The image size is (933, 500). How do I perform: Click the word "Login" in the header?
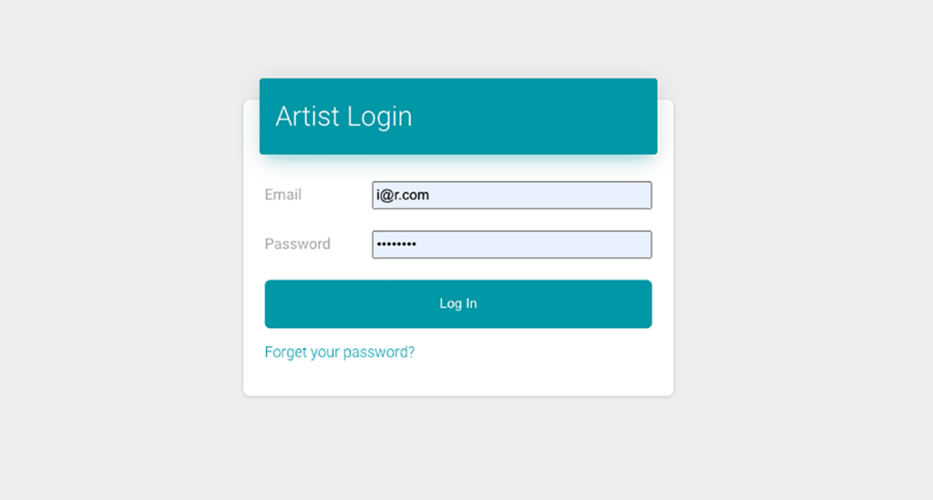pyautogui.click(x=379, y=117)
